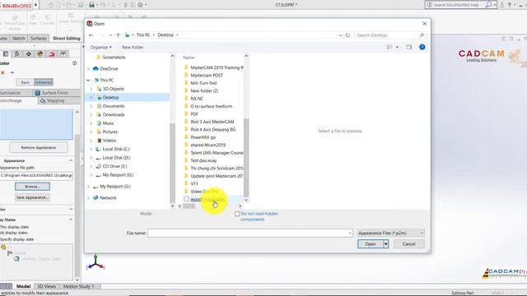Viewport: 527px width, 296px height.
Task: Go back in Open dialog navigation
Action: tap(91, 35)
